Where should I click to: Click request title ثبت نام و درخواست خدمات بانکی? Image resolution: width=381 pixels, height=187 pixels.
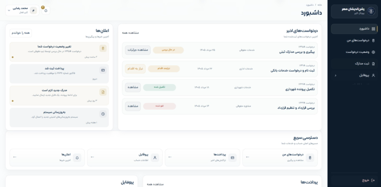coord(293,70)
